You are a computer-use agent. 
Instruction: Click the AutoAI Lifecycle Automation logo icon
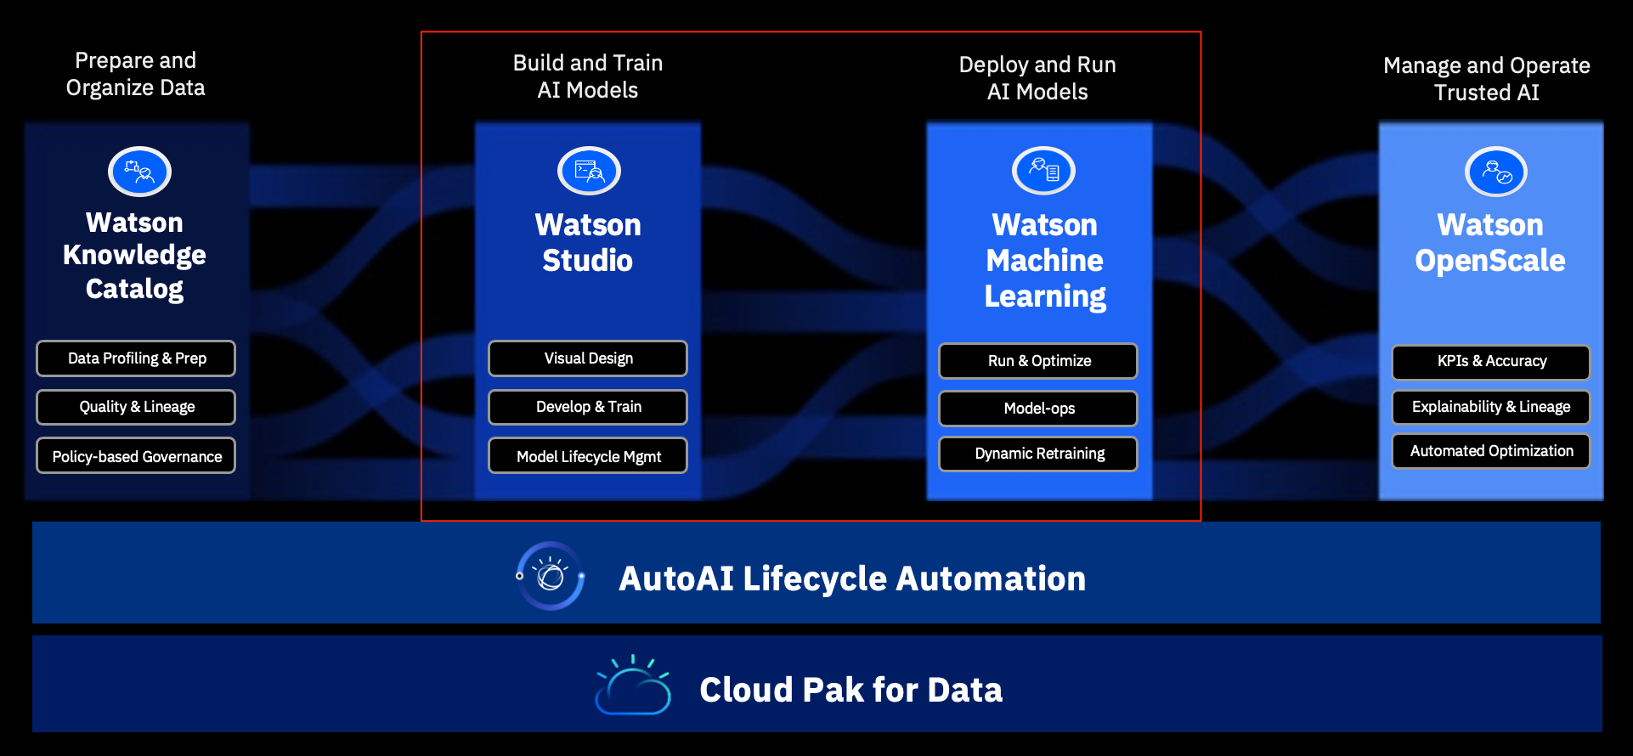[x=551, y=576]
